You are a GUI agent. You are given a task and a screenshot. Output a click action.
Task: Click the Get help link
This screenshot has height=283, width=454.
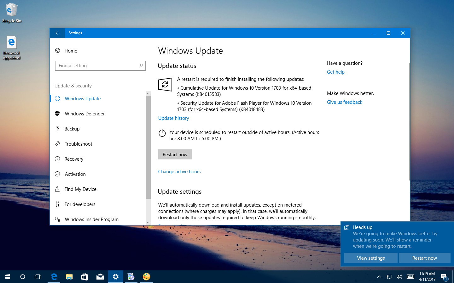coord(336,72)
